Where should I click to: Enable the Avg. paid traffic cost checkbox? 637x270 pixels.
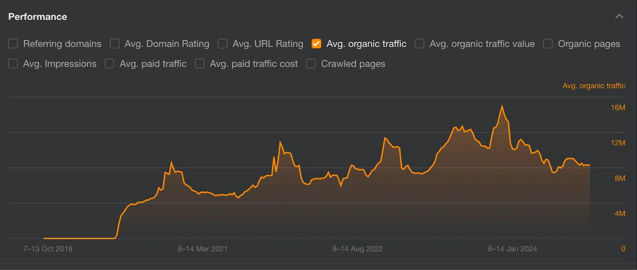(x=200, y=64)
